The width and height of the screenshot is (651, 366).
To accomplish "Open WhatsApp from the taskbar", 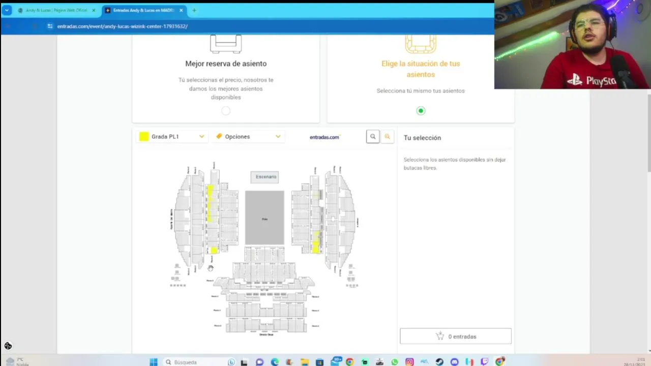I will click(x=395, y=362).
